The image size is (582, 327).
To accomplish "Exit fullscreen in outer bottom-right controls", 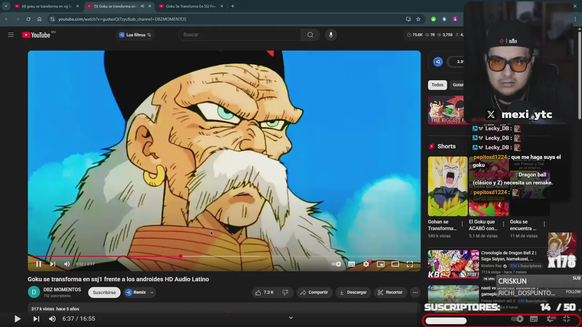I will pyautogui.click(x=567, y=319).
